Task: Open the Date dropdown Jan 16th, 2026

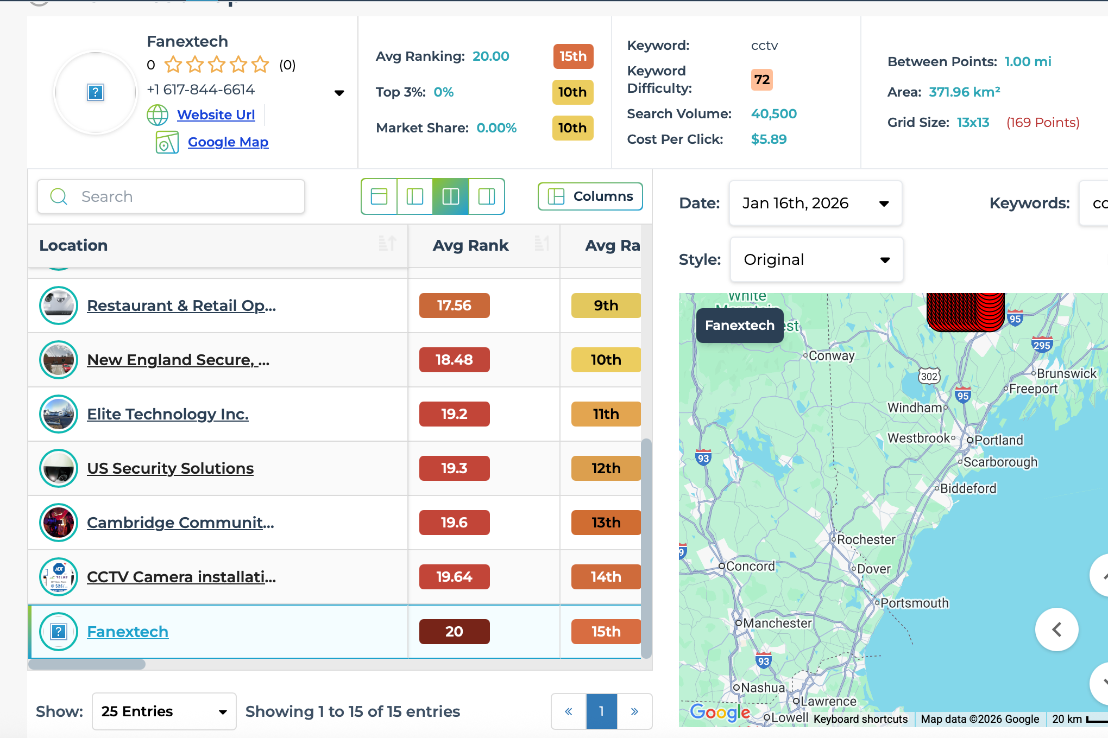Action: (x=815, y=203)
